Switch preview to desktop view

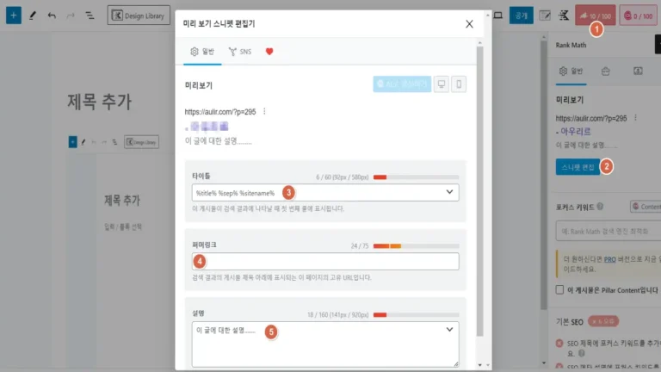click(442, 84)
